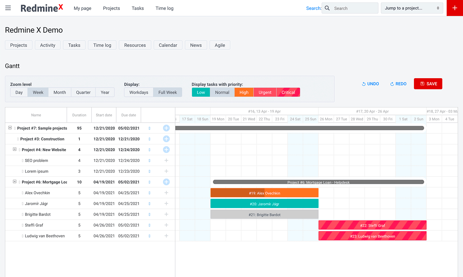Open the Resources tab

click(135, 45)
